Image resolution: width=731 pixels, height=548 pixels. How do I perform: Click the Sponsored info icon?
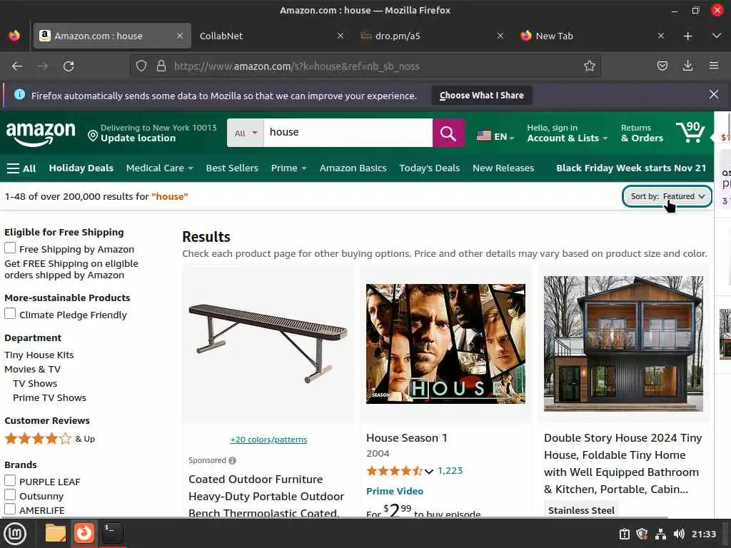point(232,460)
